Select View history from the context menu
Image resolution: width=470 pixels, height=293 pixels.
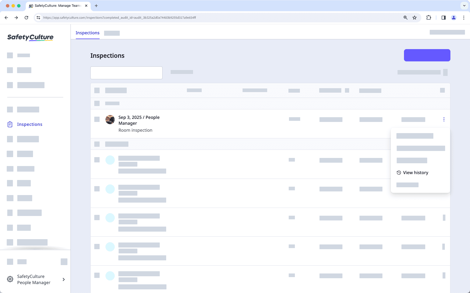415,172
